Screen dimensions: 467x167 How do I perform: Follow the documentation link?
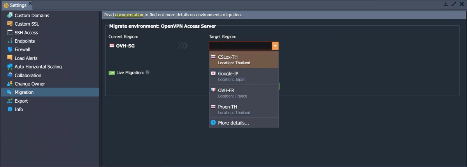pyautogui.click(x=129, y=15)
